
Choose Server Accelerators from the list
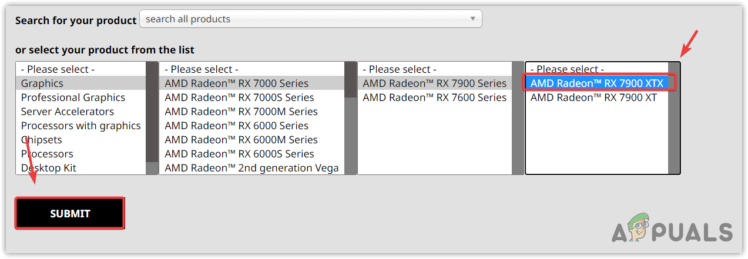tap(67, 112)
